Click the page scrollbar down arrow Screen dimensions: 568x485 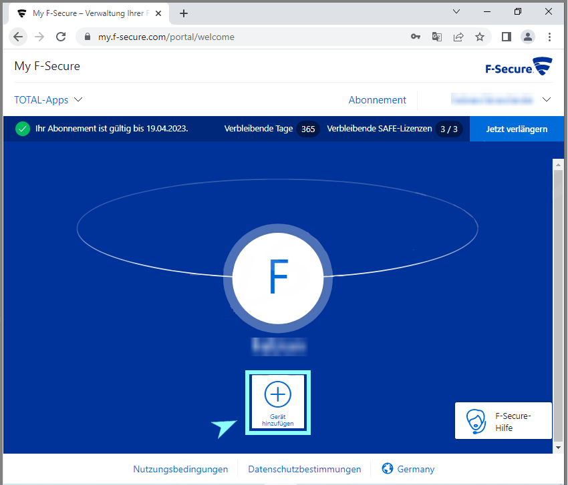coord(558,448)
